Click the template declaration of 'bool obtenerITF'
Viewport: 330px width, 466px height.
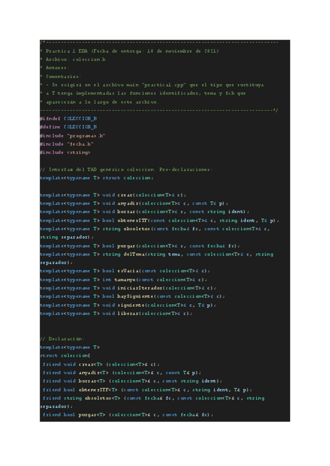tap(159, 220)
